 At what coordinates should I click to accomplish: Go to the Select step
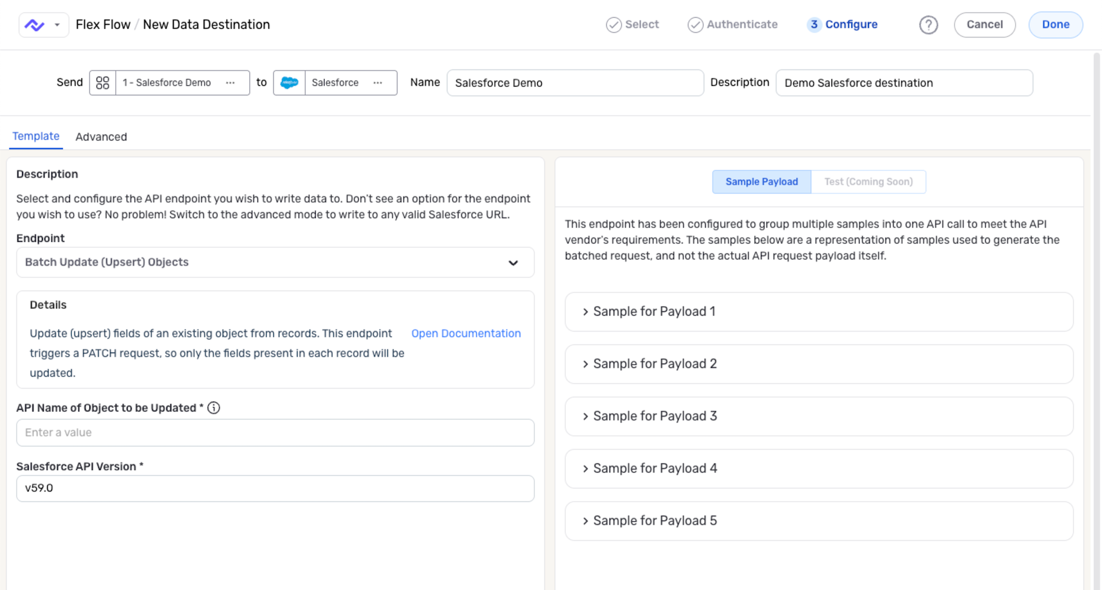coord(633,25)
